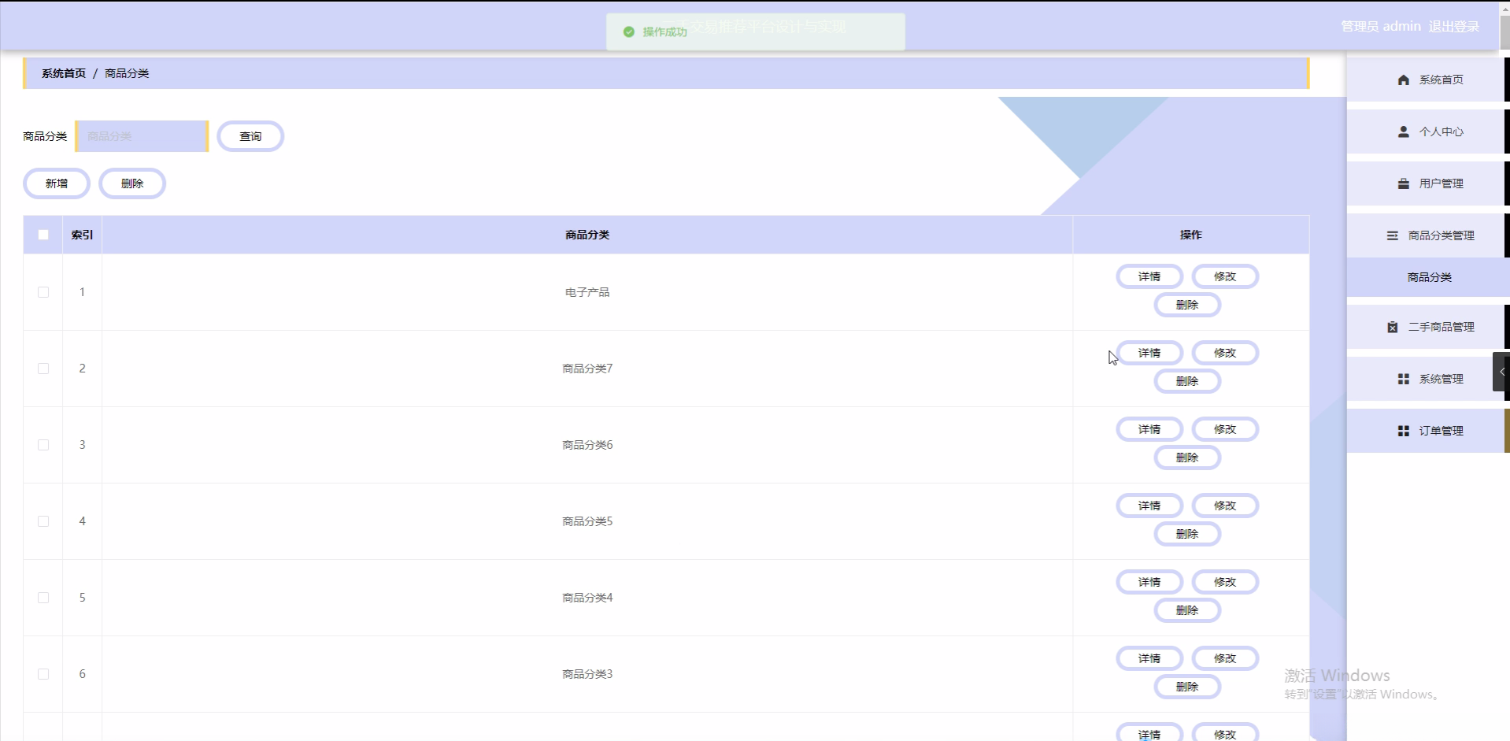Click the person icon beside 个人中心
Screen dimensions: 1510x741
(1403, 132)
